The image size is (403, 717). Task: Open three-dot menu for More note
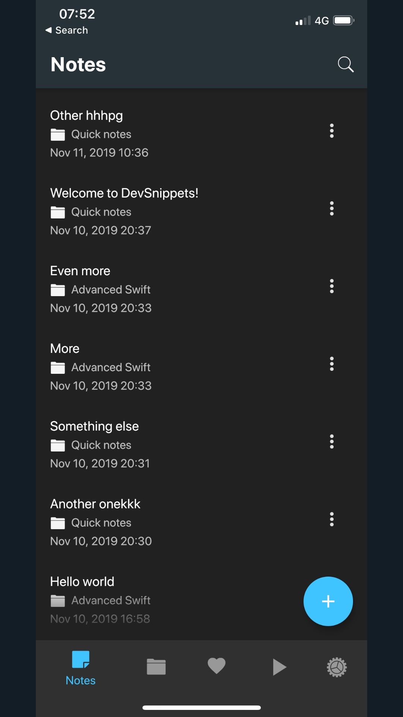(331, 364)
